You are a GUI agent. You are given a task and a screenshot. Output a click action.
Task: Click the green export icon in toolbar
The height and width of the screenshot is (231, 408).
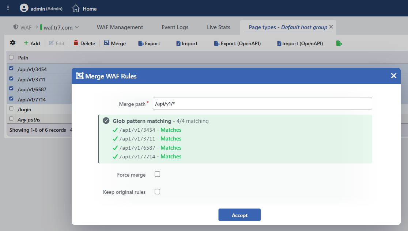pyautogui.click(x=339, y=43)
